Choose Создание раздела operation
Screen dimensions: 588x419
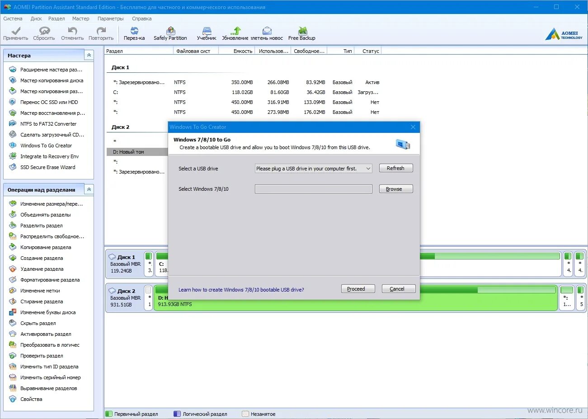point(42,258)
